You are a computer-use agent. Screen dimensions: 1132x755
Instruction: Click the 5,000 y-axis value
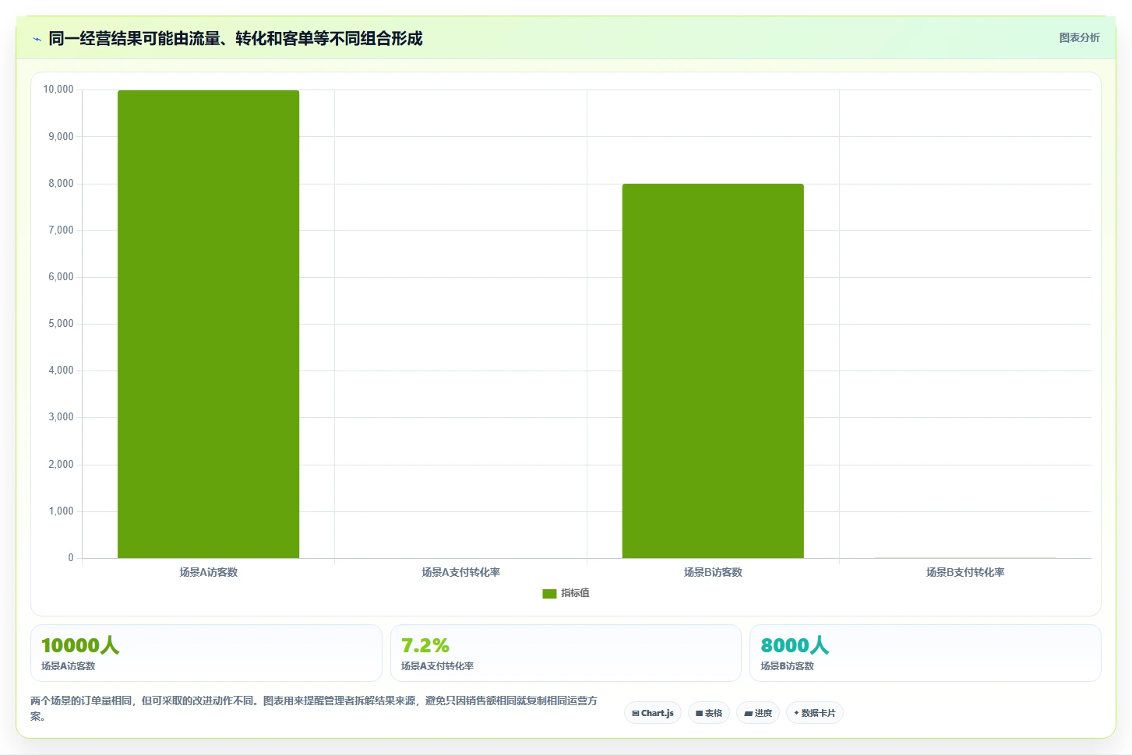coord(61,324)
